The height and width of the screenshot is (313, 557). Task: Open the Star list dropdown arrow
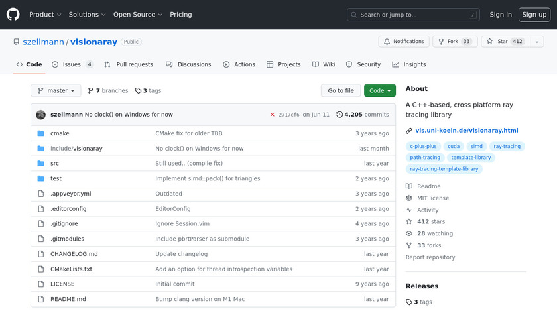(x=535, y=42)
